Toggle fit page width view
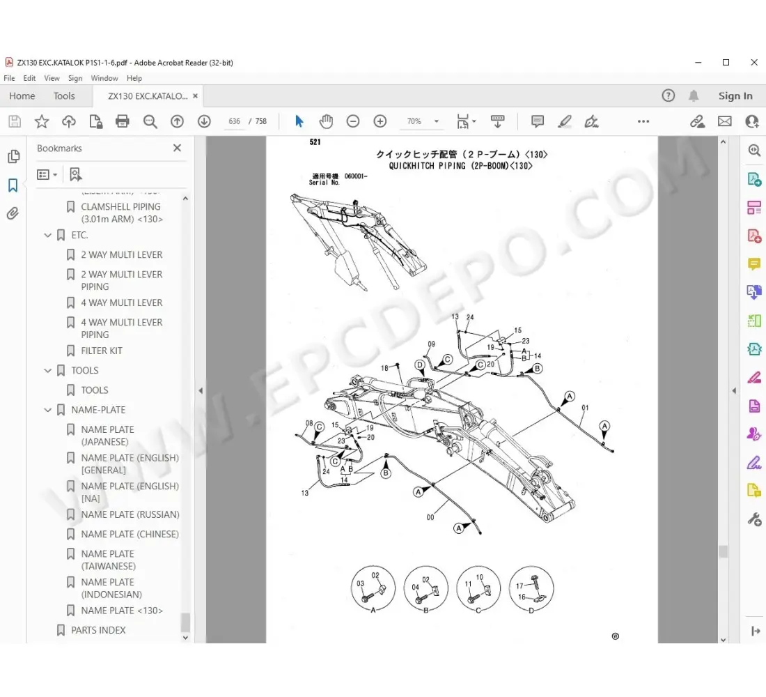 [463, 121]
